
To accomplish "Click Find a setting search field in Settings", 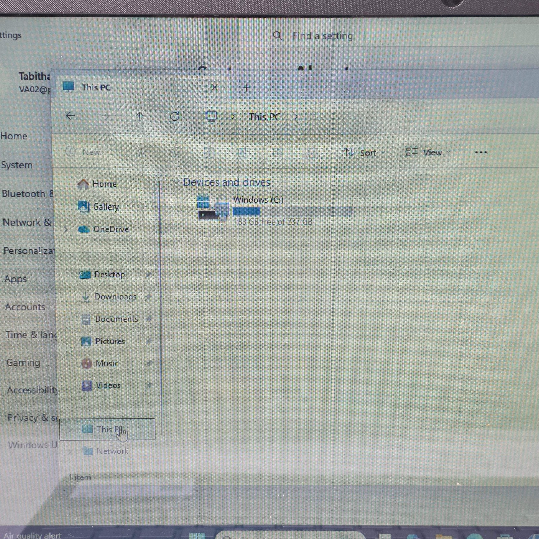I will click(x=404, y=36).
